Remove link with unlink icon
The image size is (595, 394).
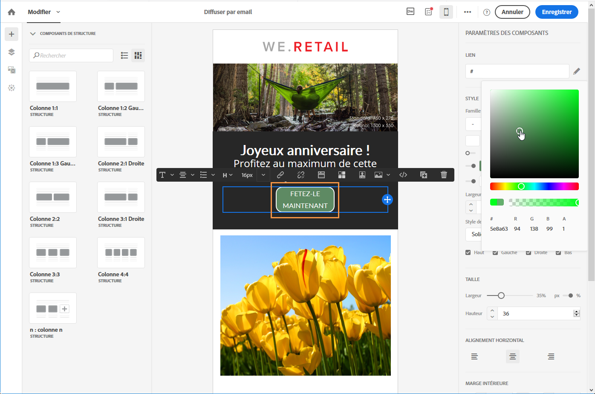pos(301,175)
